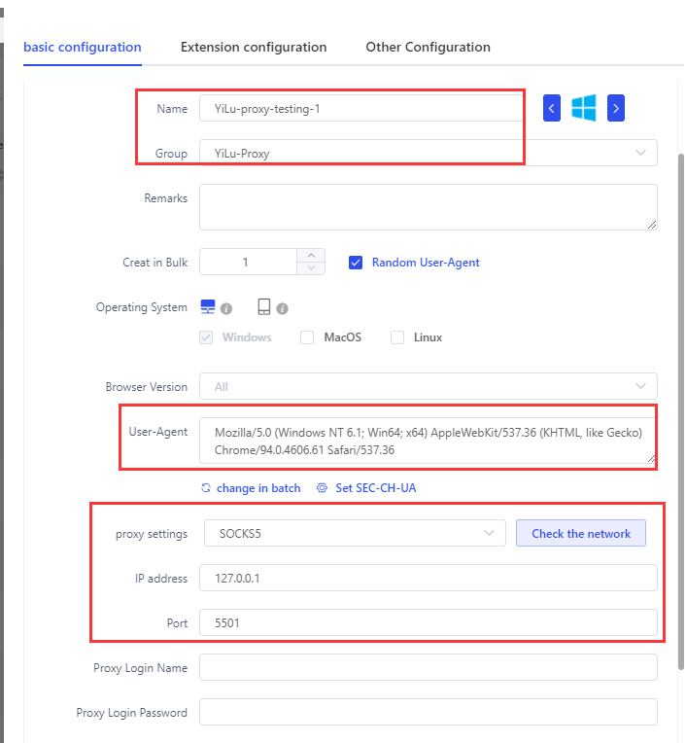Toggle the Random User-Agent checkbox
Viewport: 686px width, 743px height.
(356, 263)
